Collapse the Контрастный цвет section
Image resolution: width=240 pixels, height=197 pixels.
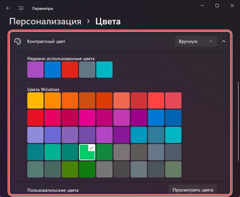point(224,42)
